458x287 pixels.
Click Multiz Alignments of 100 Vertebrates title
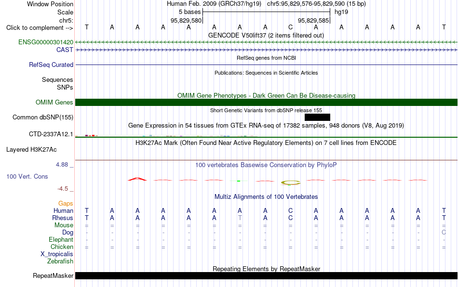coord(266,197)
